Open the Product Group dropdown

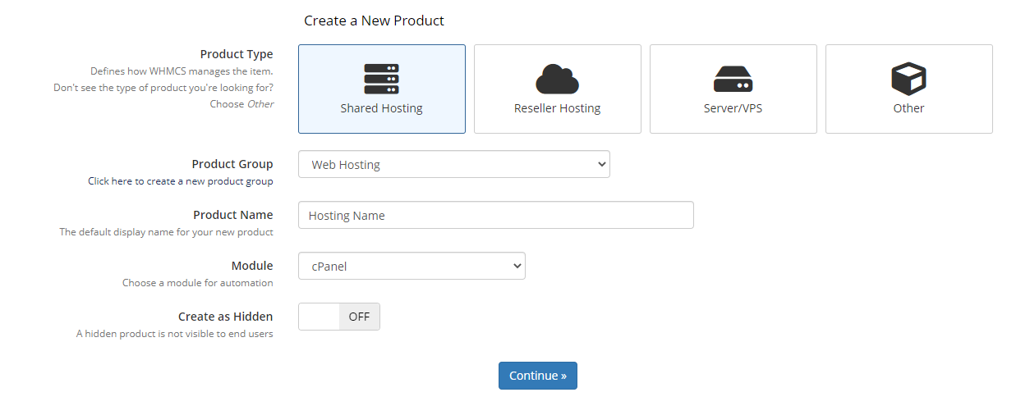(454, 164)
